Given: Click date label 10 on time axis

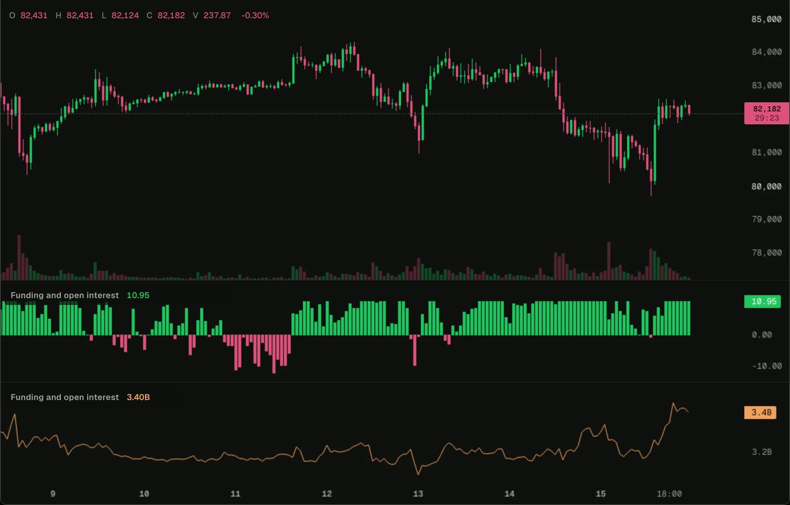Looking at the screenshot, I should pos(144,494).
